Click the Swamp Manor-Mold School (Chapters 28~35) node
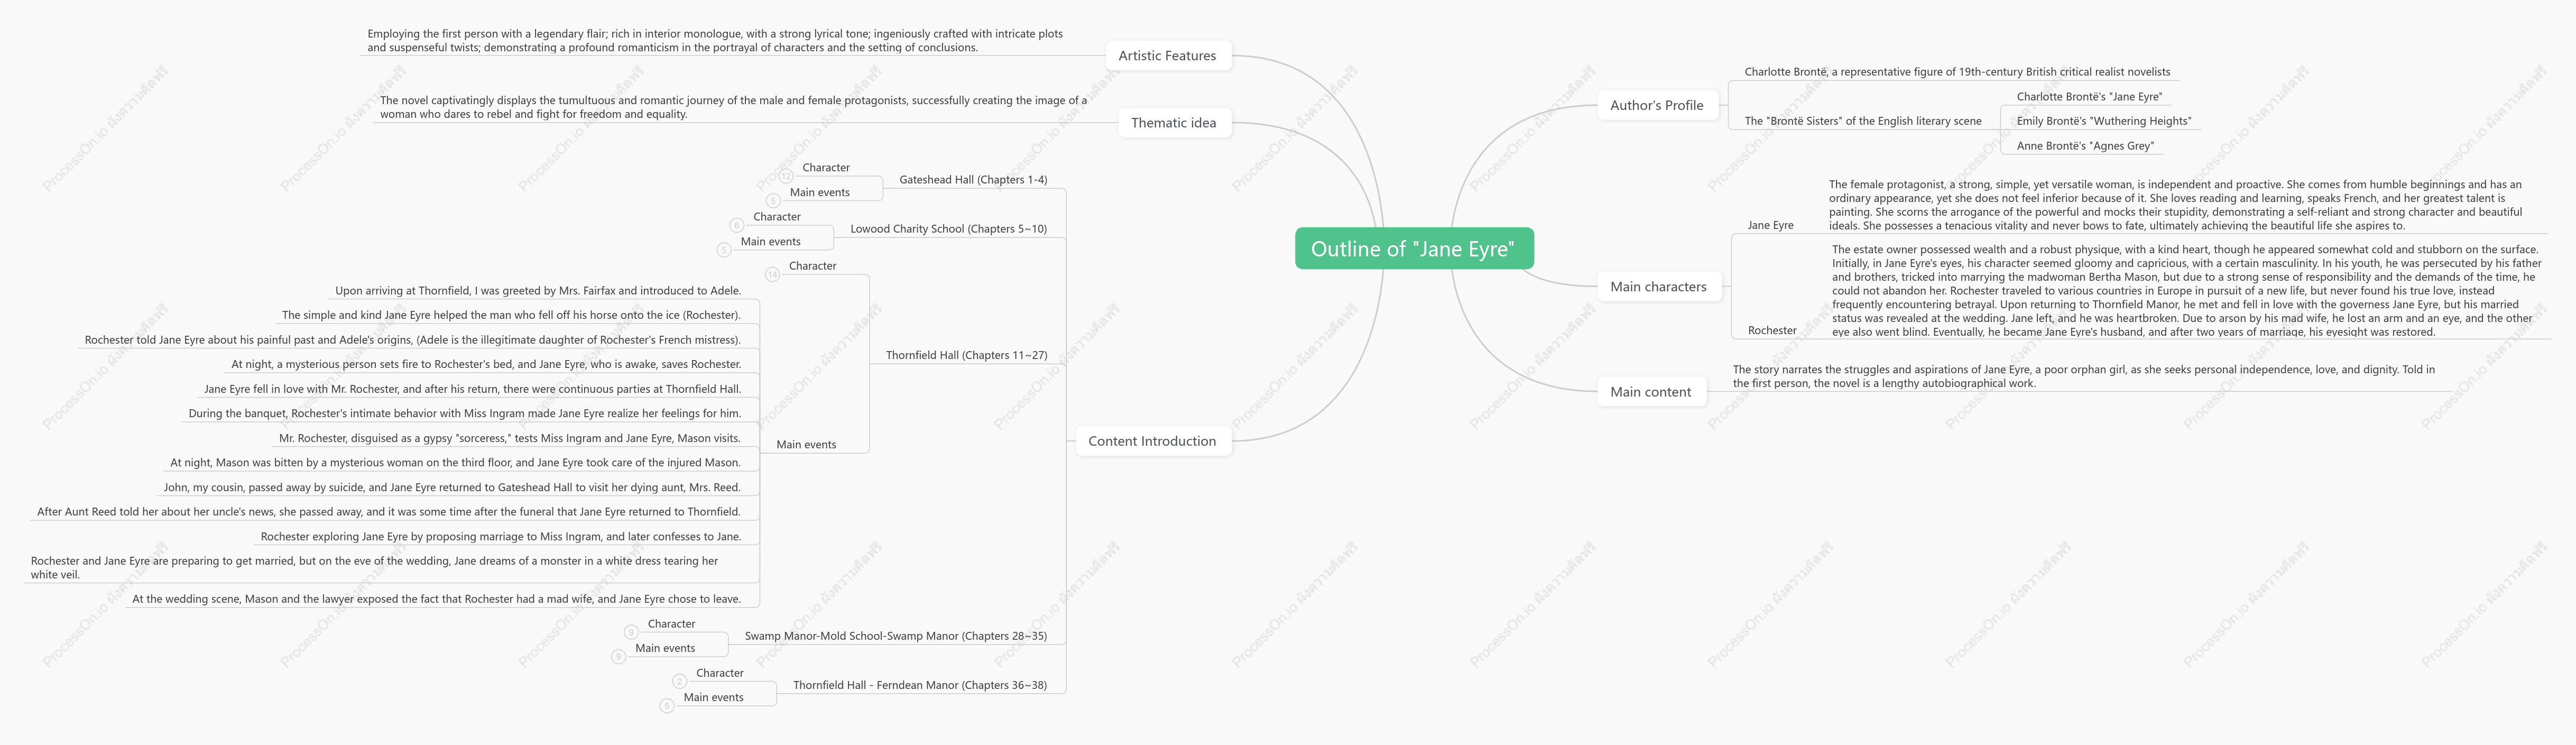Screen dimensions: 2576x745 pos(896,636)
